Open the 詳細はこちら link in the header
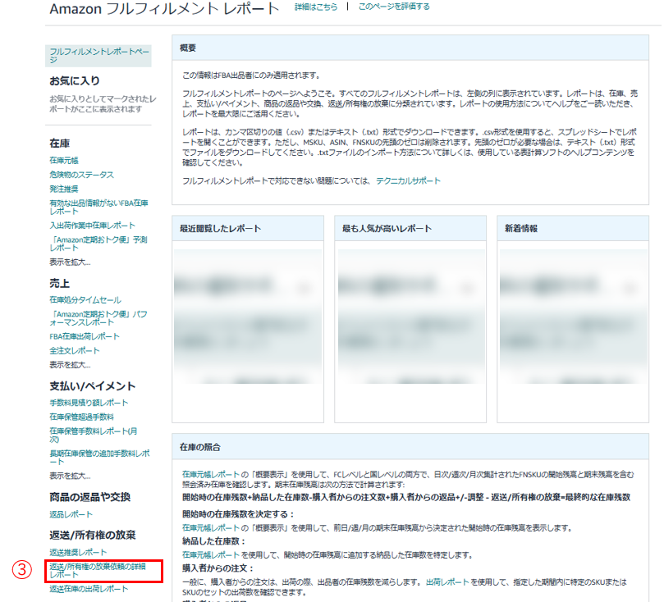This screenshot has width=664, height=602. 316,7
